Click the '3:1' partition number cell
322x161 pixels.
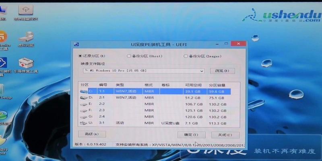tap(102, 123)
